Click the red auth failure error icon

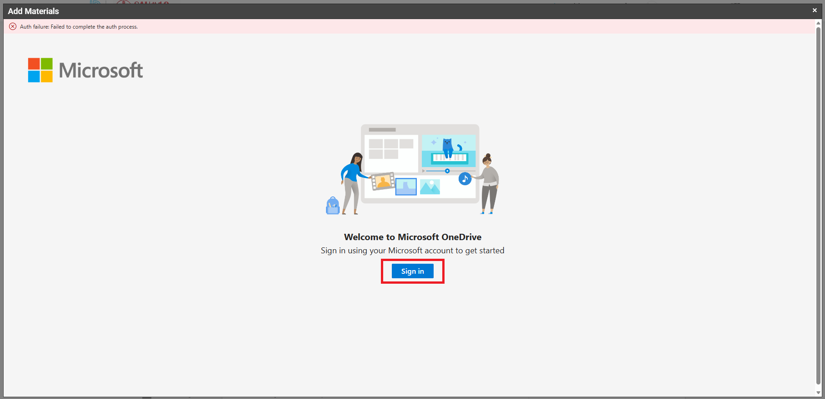13,26
